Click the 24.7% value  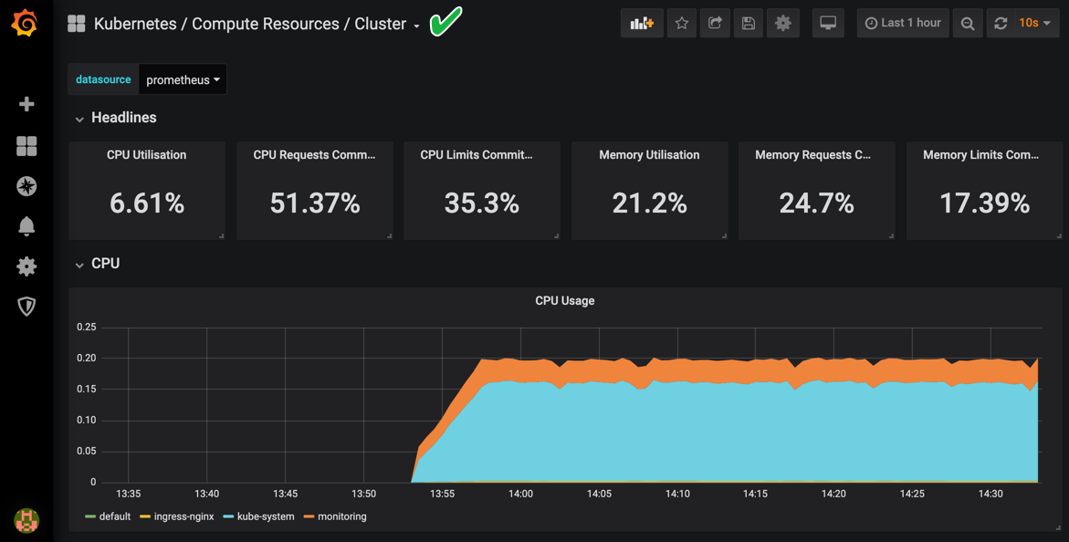tap(817, 203)
